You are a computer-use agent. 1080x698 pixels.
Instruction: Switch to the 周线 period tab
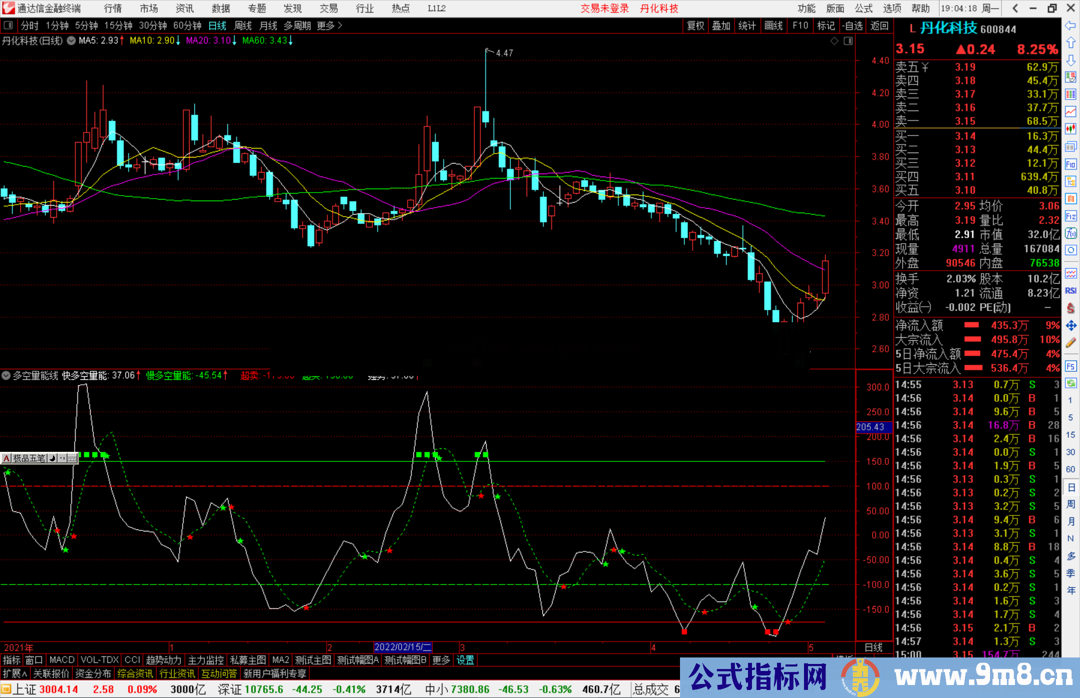click(x=243, y=26)
